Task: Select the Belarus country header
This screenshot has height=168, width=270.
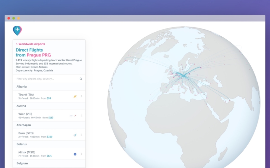Action: [x=49, y=144]
